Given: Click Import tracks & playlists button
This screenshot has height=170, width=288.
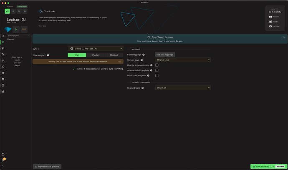Looking at the screenshot, I should (x=47, y=167).
